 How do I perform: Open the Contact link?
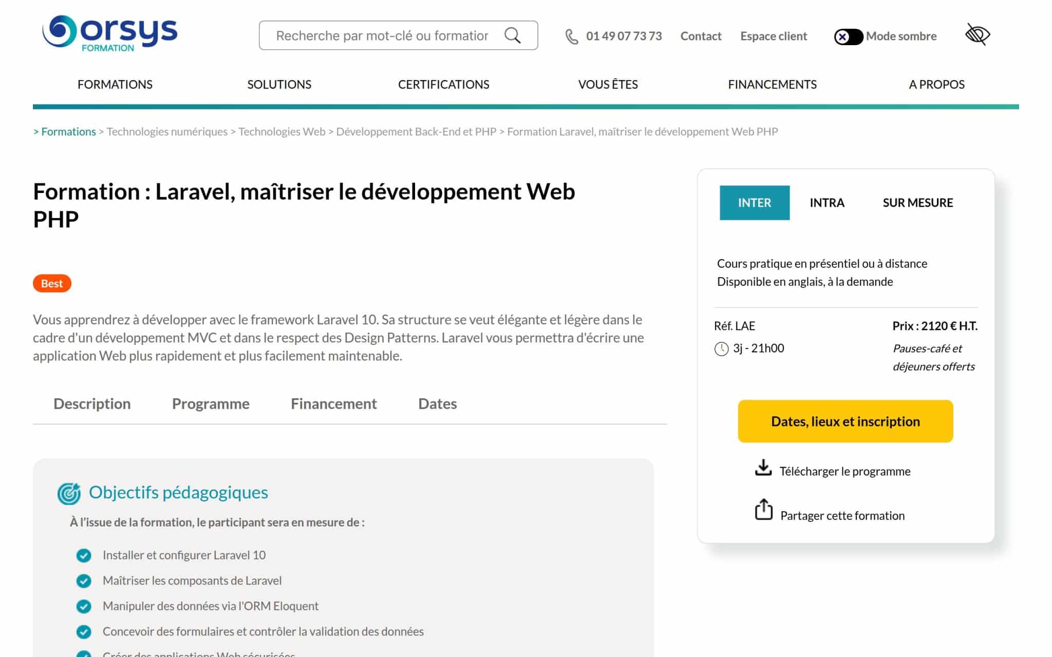click(x=701, y=36)
